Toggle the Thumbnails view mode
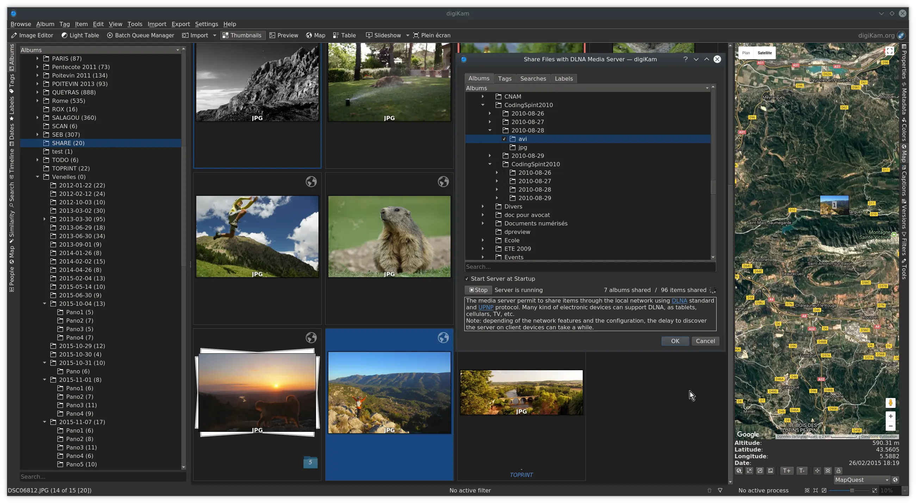The height and width of the screenshot is (503, 916). 242,35
